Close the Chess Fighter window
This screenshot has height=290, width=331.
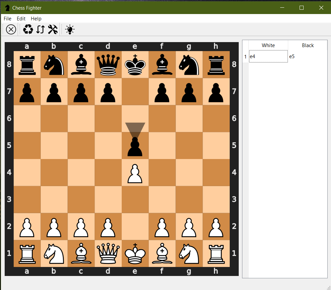(321, 8)
